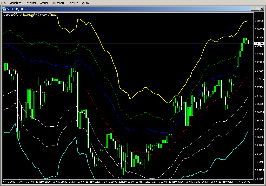Click the 1.68565 price axis label
266x186 pixels.
click(260, 29)
